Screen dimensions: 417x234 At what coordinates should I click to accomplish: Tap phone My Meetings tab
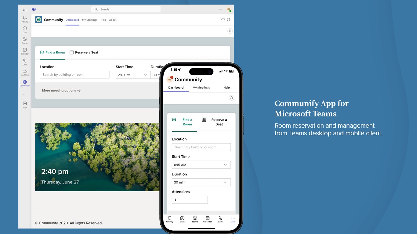pos(201,87)
